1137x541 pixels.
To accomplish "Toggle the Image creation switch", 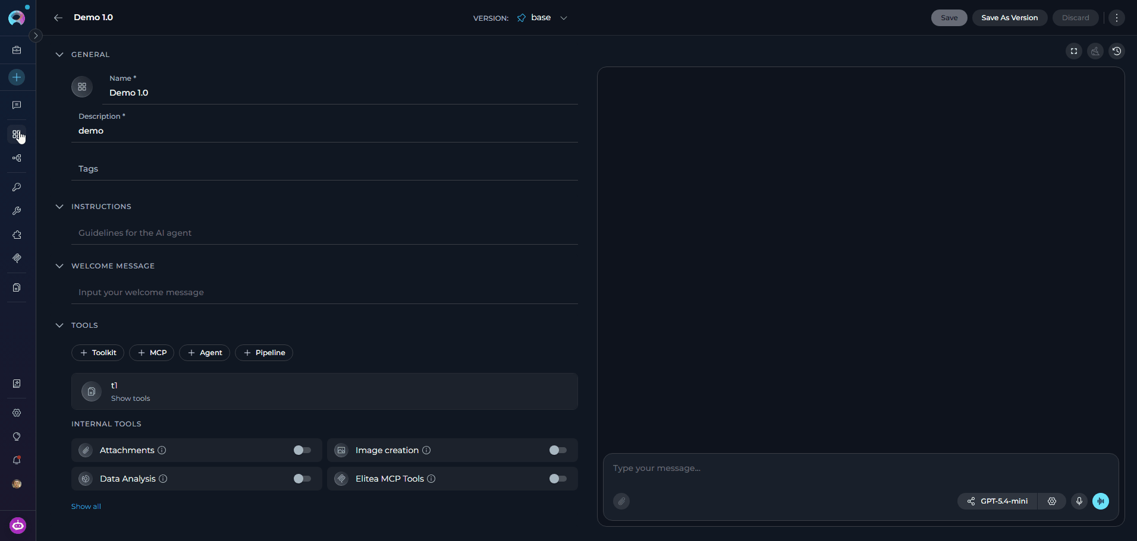I will click(x=558, y=450).
